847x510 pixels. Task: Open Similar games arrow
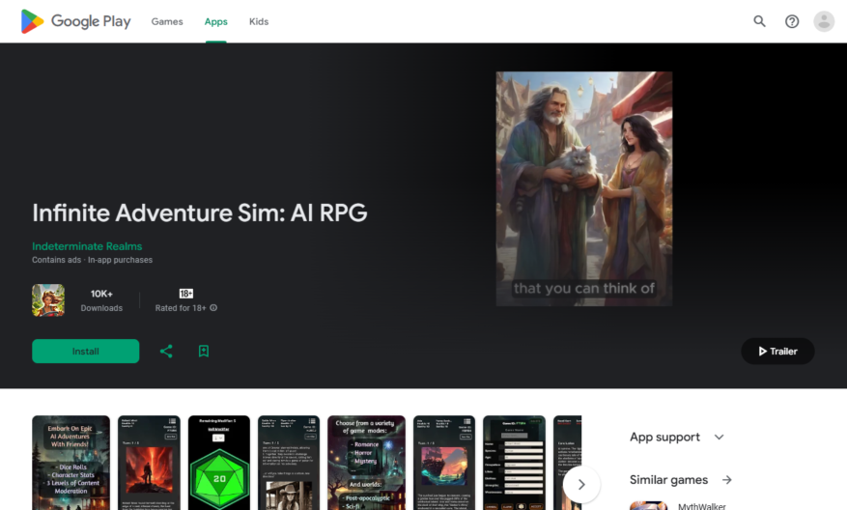tap(727, 480)
